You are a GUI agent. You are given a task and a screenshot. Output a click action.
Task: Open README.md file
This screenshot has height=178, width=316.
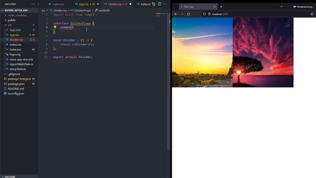(16, 89)
